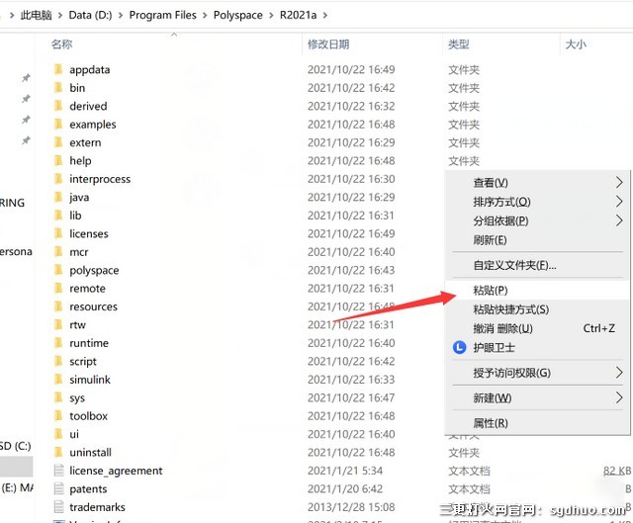Click the trademarks text file icon
This screenshot has height=523, width=633.
click(59, 507)
